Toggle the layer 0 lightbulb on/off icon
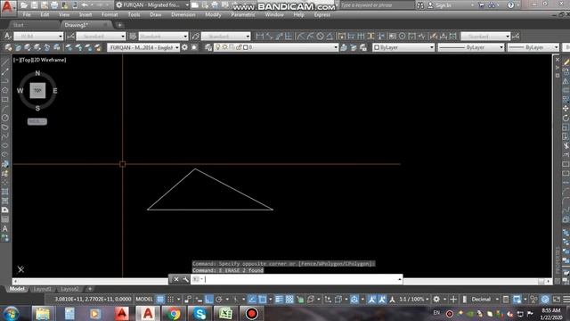Image resolution: width=570 pixels, height=321 pixels. pos(217,47)
